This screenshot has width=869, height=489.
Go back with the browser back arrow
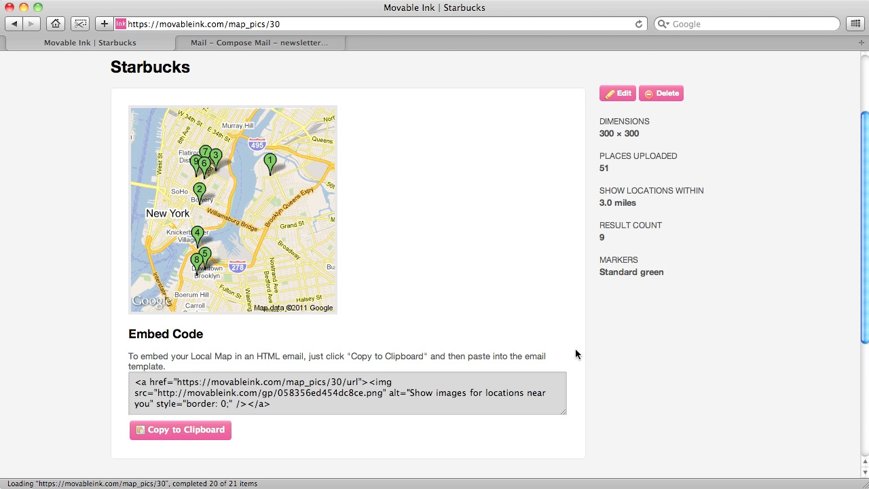[14, 24]
